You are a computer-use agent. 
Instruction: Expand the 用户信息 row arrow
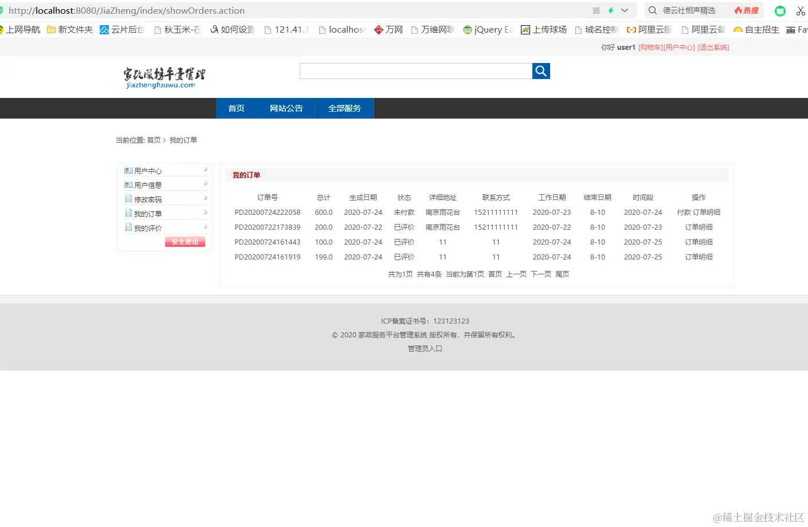click(206, 184)
